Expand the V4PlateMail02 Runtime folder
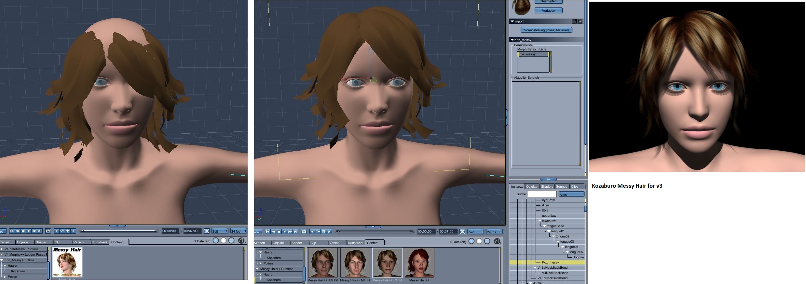The height and width of the screenshot is (284, 806). pos(2,249)
